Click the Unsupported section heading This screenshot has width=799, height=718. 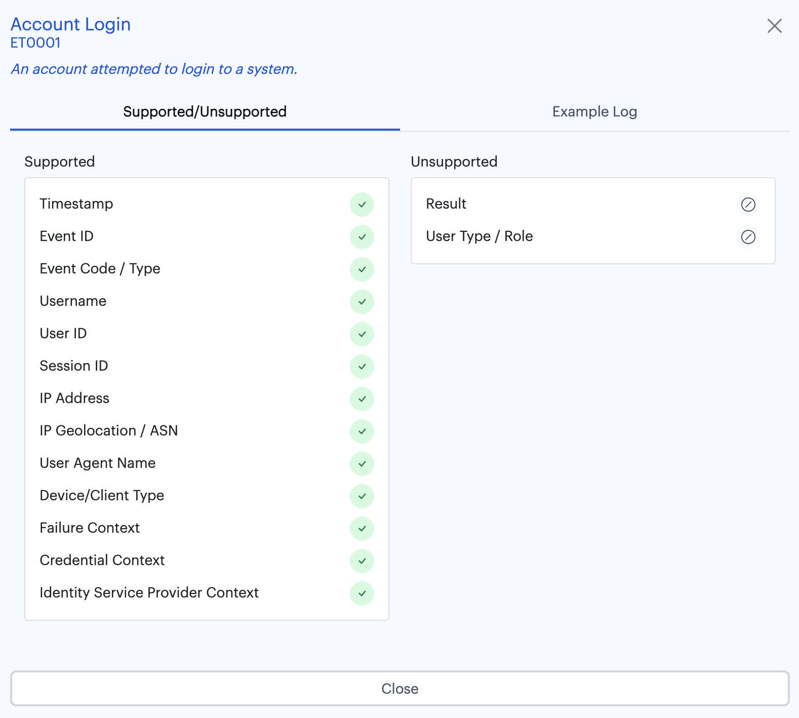[454, 162]
